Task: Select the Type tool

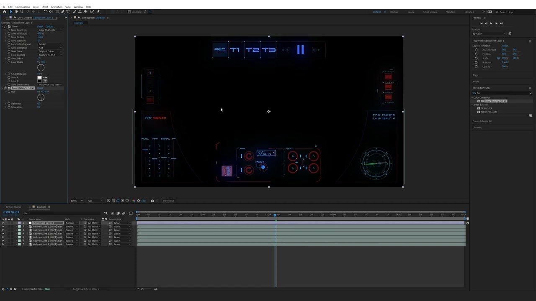Action: pos(68,12)
